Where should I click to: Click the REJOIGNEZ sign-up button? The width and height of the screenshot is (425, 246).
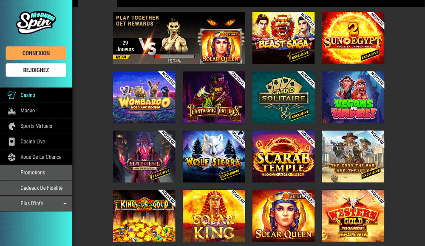tap(36, 70)
